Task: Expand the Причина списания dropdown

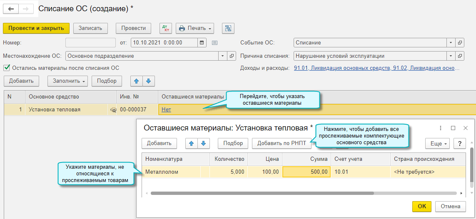Action: 451,56
